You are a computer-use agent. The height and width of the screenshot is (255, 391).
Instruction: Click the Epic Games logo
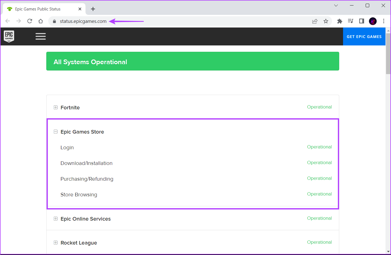pos(9,36)
